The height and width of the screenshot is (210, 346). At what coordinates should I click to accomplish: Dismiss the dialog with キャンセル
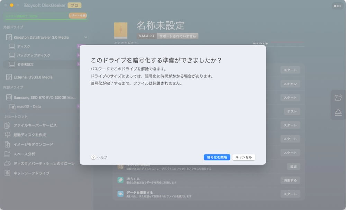tap(243, 157)
